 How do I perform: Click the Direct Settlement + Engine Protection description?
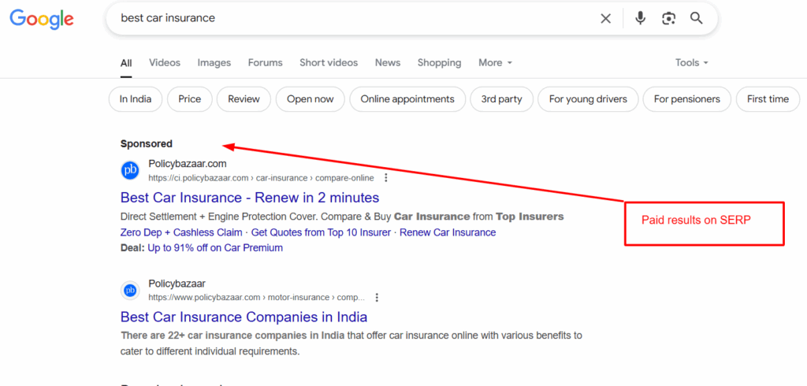(342, 217)
